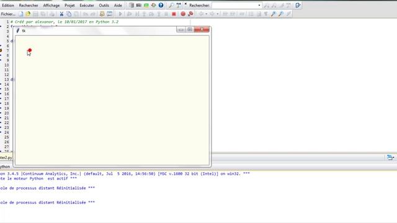Click the greyed run play triangle icon

click(120, 14)
